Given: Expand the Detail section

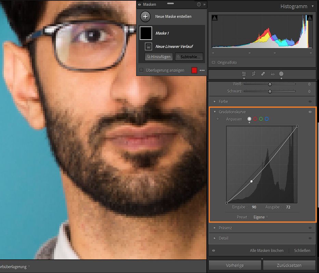Looking at the screenshot, I should (214, 238).
